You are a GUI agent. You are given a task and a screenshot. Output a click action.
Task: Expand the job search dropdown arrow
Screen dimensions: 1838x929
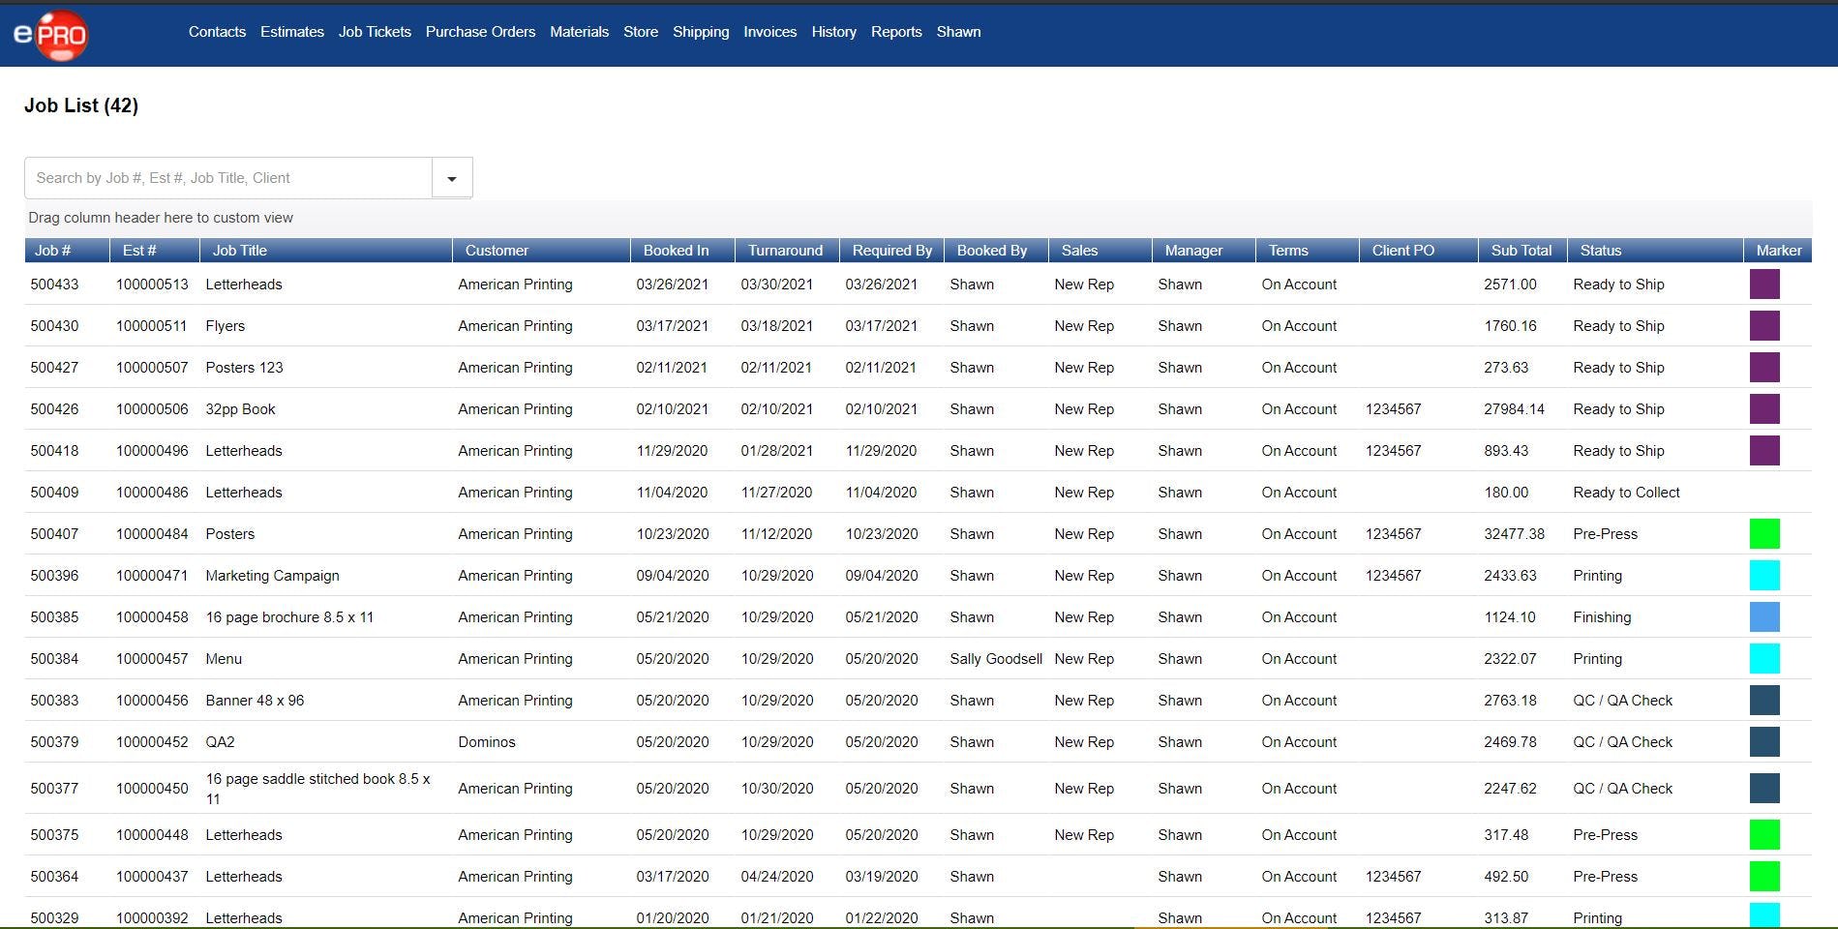click(452, 178)
